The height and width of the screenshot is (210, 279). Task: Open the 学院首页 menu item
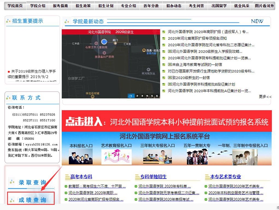pyautogui.click(x=15, y=6)
